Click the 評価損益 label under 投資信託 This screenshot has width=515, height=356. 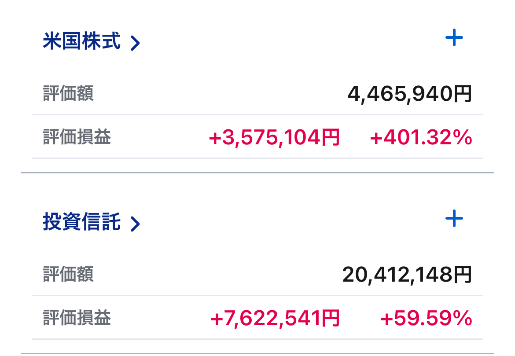[x=77, y=318]
